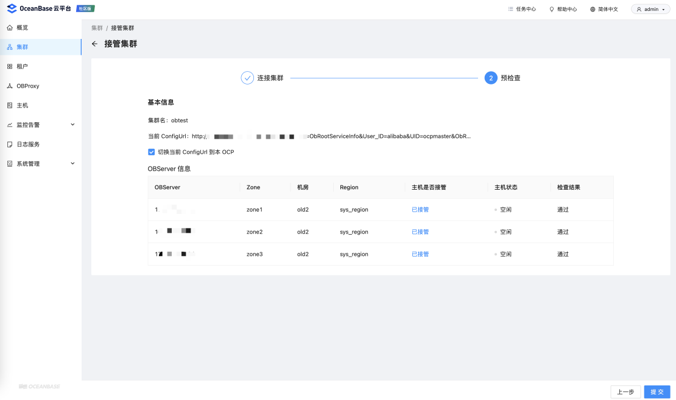Click 已接管 link in zone1 row

420,210
